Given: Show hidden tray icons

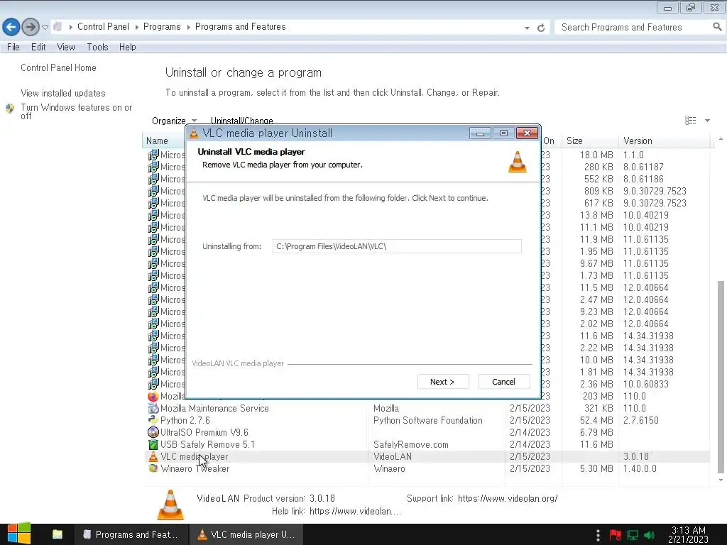Looking at the screenshot, I should pos(598,535).
